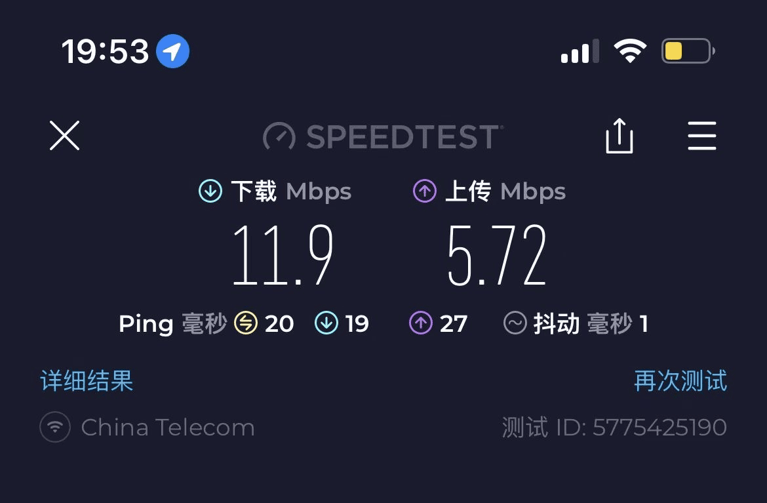Tap the upload arrow icon beside 上传
Image resolution: width=767 pixels, height=503 pixels.
[x=424, y=191]
